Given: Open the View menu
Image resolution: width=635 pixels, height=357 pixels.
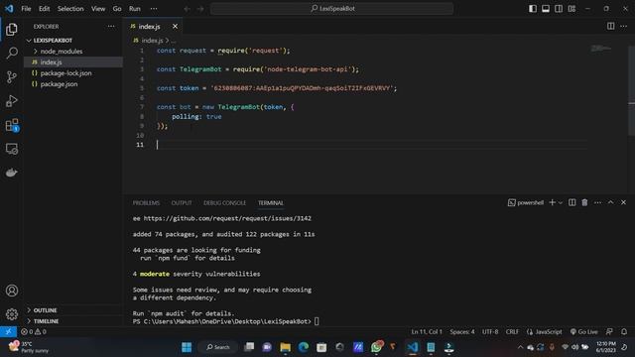Looking at the screenshot, I should point(98,9).
